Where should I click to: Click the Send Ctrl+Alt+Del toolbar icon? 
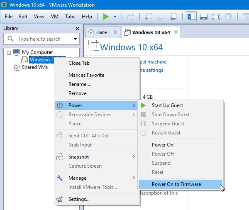131,17
